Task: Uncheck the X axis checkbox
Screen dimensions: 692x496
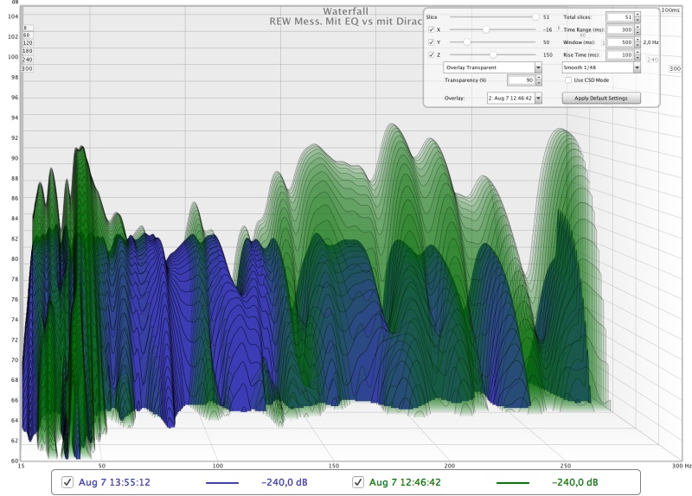Action: (x=432, y=29)
